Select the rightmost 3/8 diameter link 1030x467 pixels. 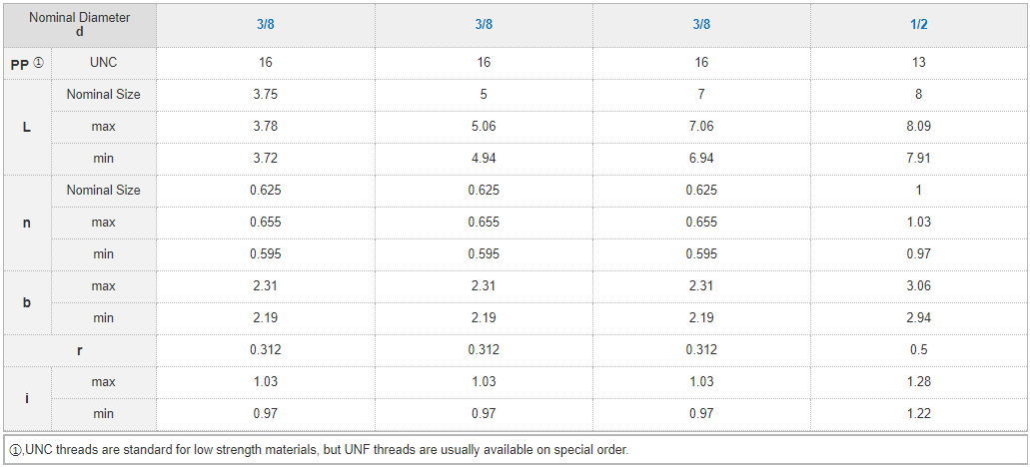[x=701, y=25]
